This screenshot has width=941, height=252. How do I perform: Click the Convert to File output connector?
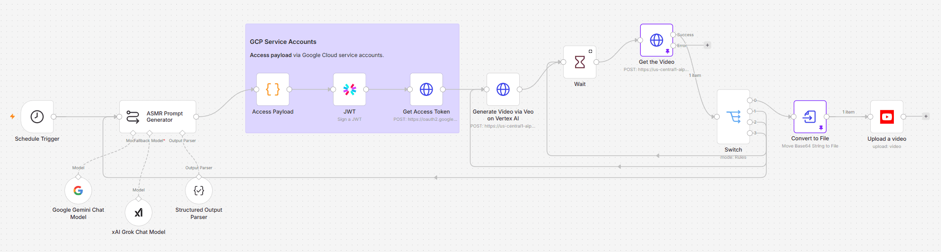(827, 117)
